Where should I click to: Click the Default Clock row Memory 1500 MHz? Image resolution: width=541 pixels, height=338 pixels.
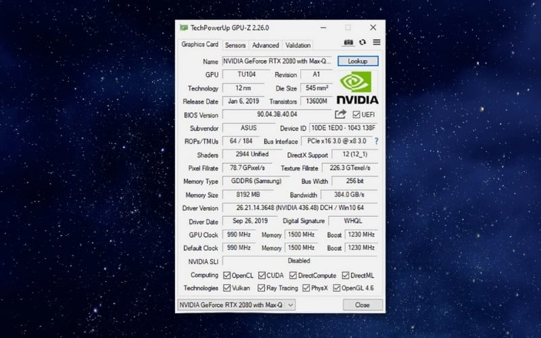tap(301, 247)
